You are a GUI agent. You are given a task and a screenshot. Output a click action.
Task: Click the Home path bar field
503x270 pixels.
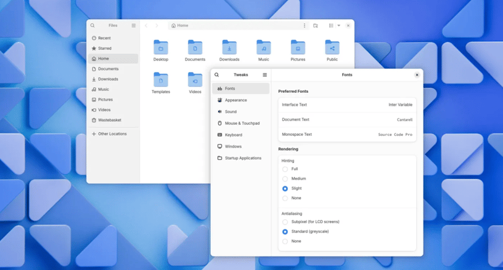click(x=239, y=26)
